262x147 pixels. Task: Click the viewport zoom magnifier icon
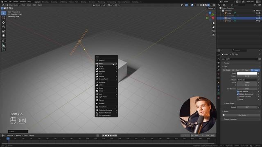click(x=213, y=23)
